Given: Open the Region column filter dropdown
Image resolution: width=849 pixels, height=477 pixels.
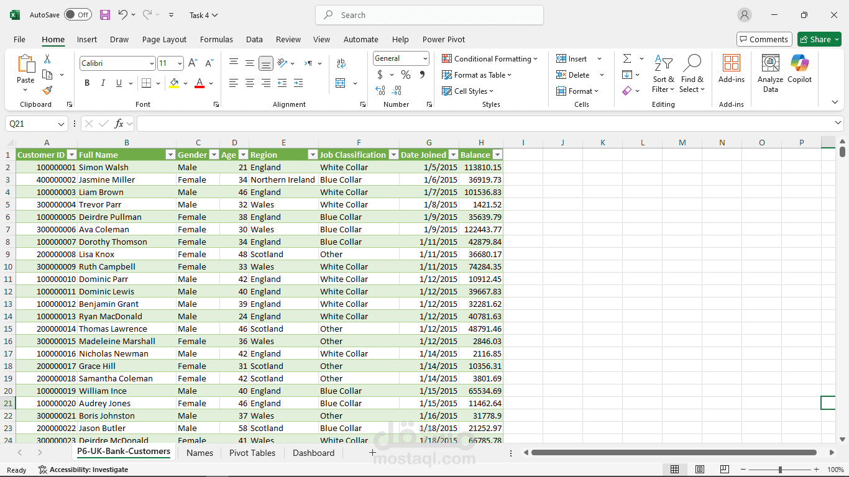Looking at the screenshot, I should click(313, 155).
